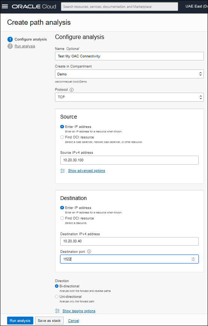Click the search resources box
This screenshot has width=208, height=326.
(119, 6)
